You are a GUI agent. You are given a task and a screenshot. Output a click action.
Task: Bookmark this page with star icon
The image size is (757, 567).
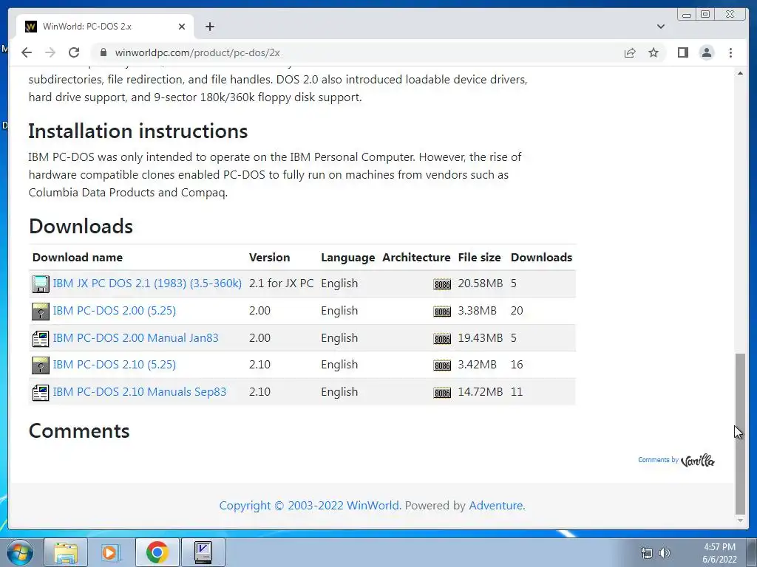[654, 52]
